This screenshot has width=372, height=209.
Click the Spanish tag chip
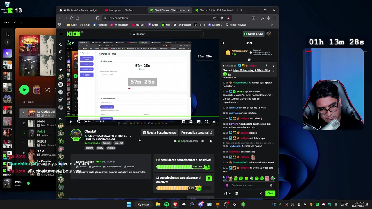(106, 143)
